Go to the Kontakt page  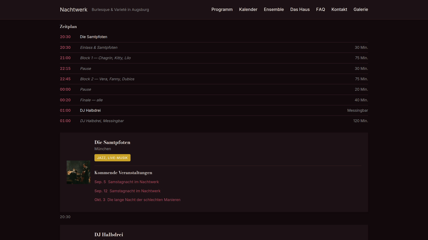[x=339, y=10]
